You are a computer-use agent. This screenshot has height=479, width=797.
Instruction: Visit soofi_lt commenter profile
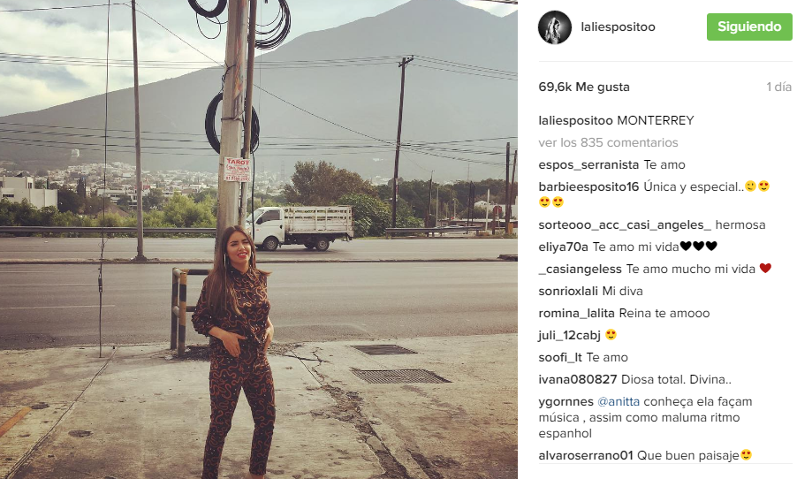coord(560,357)
